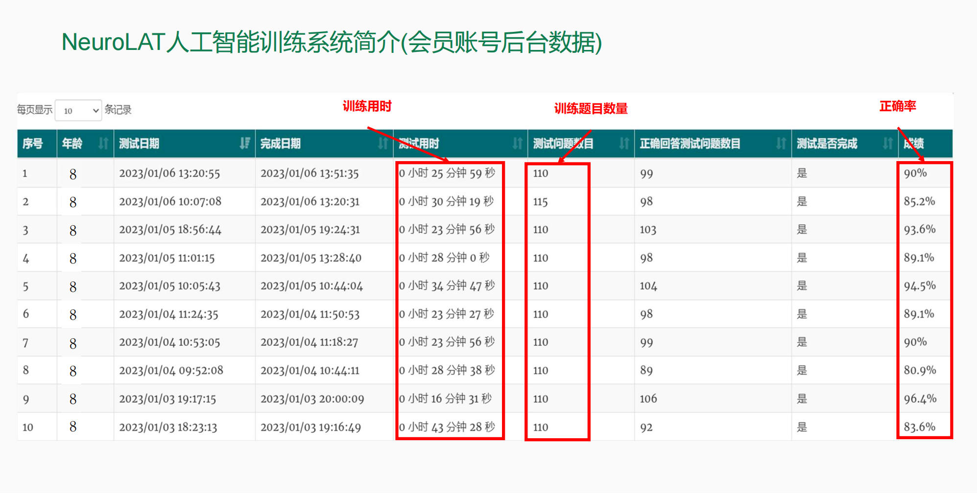Click correct answers value 103

coord(647,230)
